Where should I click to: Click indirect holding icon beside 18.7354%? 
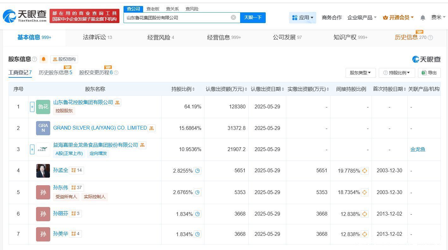(x=365, y=192)
